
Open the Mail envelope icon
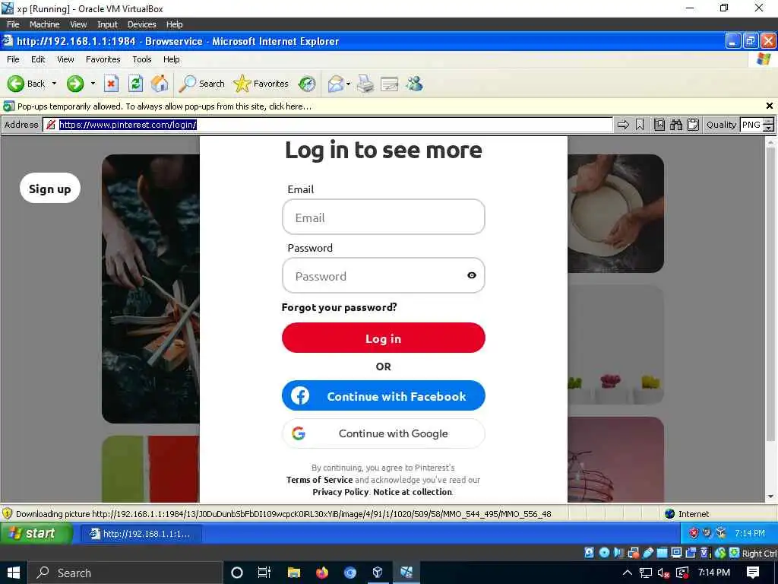tap(336, 84)
